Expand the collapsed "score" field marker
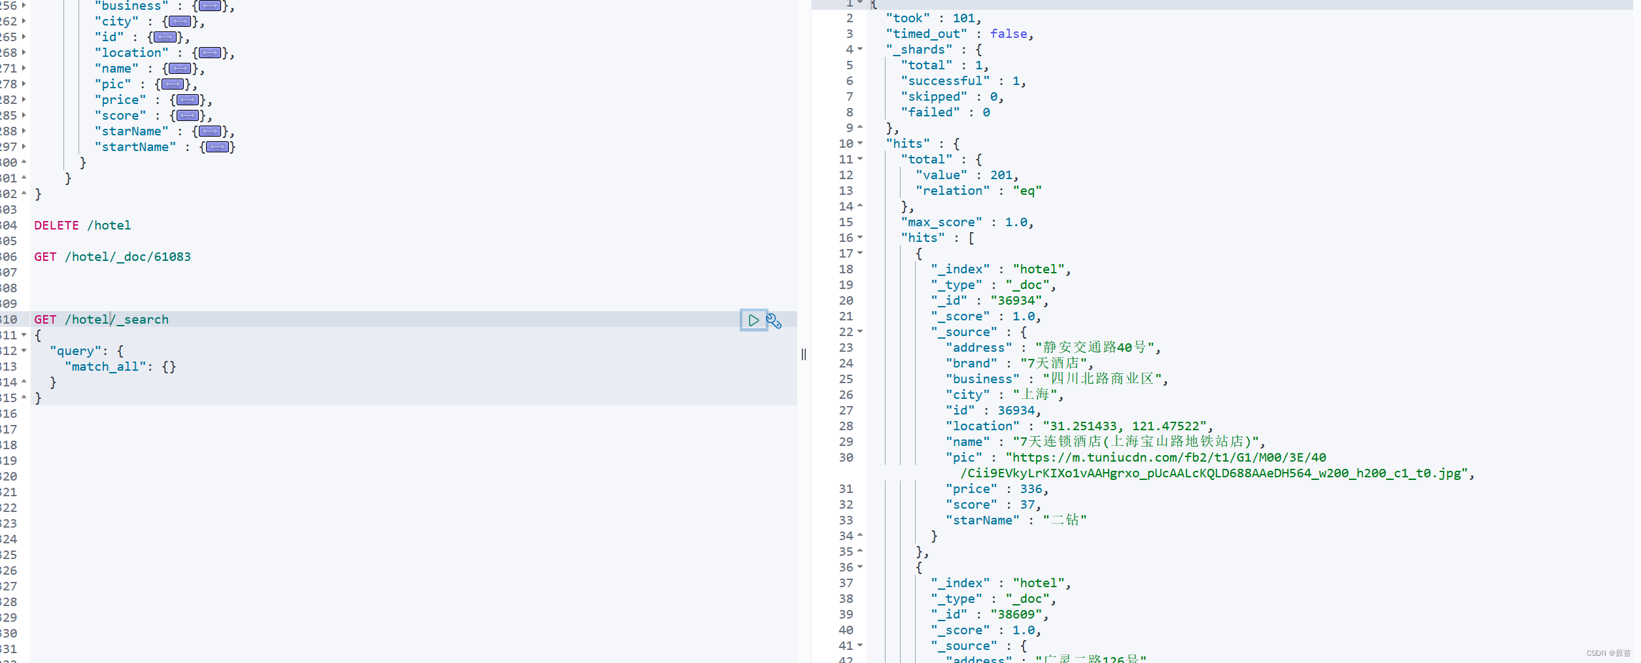This screenshot has height=663, width=1641. (188, 116)
